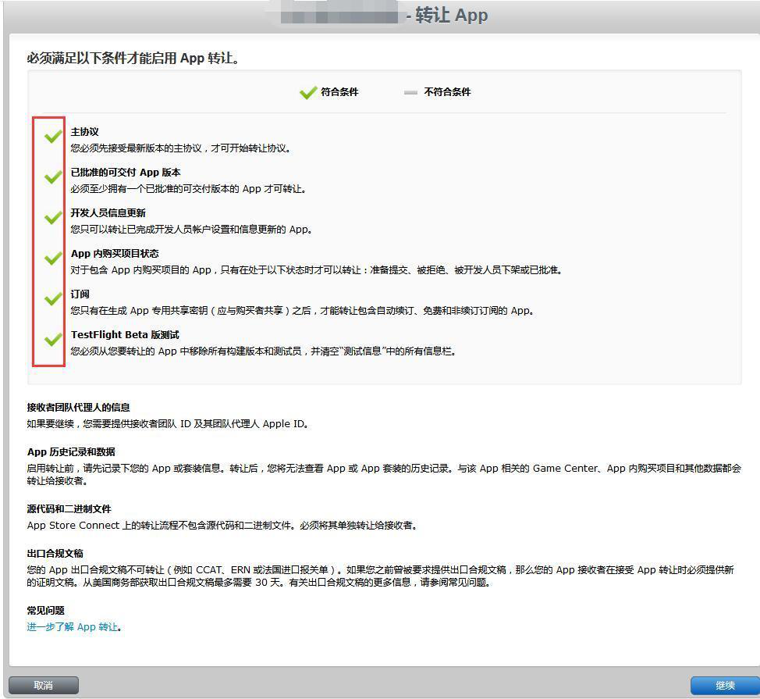Click the 符合条件 legend checkmark icon
This screenshot has width=760, height=699.
(307, 92)
